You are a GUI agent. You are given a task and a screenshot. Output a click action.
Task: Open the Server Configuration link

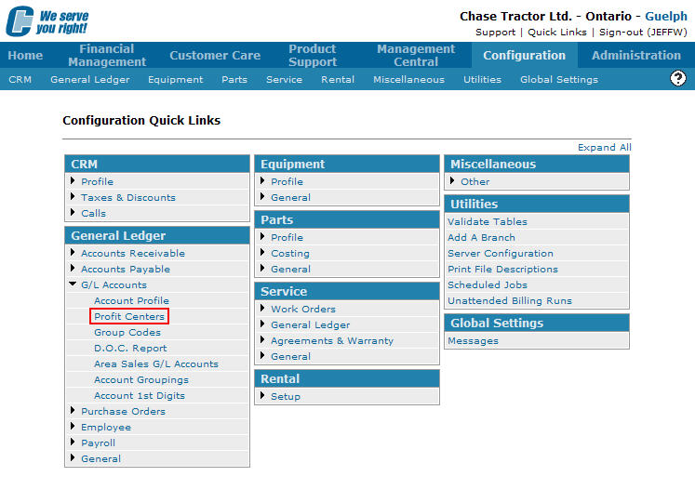(x=500, y=254)
